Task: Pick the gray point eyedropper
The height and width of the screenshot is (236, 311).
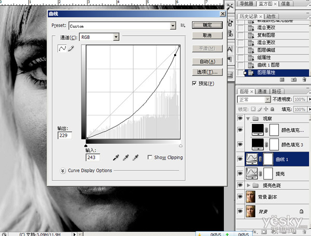Action: [125, 158]
